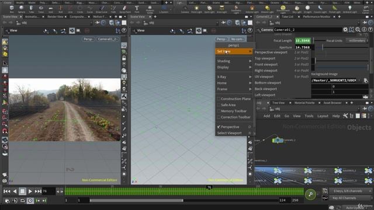374x210 pixels.
Task: Enable the Memory Toolbar checkbox
Action: pyautogui.click(x=219, y=111)
